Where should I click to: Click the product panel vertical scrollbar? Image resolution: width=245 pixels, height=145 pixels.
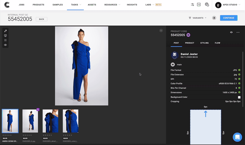click(x=243, y=79)
